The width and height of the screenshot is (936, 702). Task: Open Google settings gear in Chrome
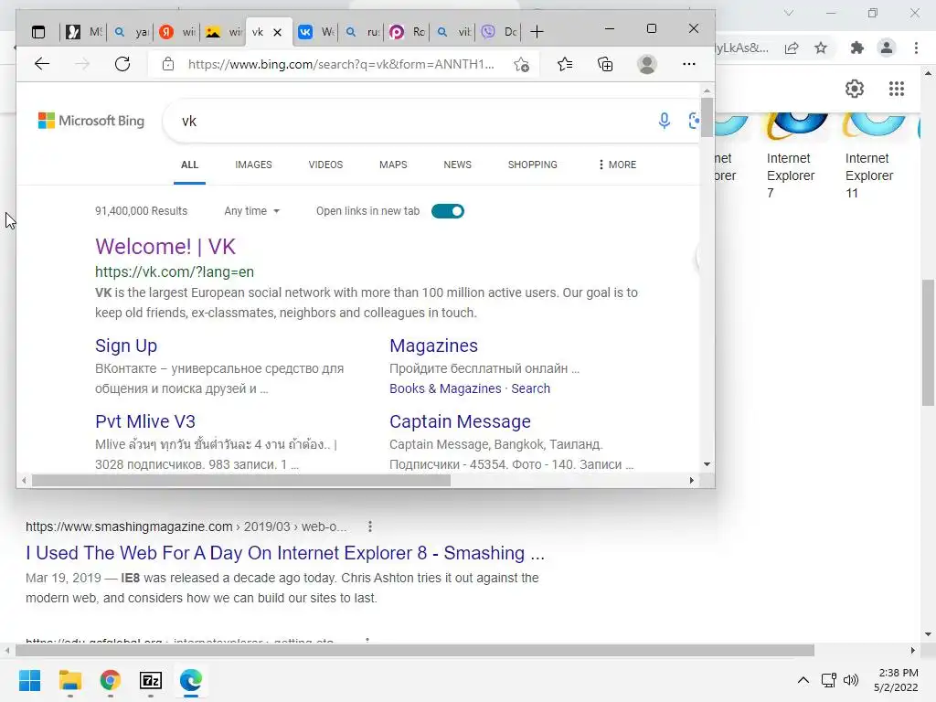click(855, 89)
